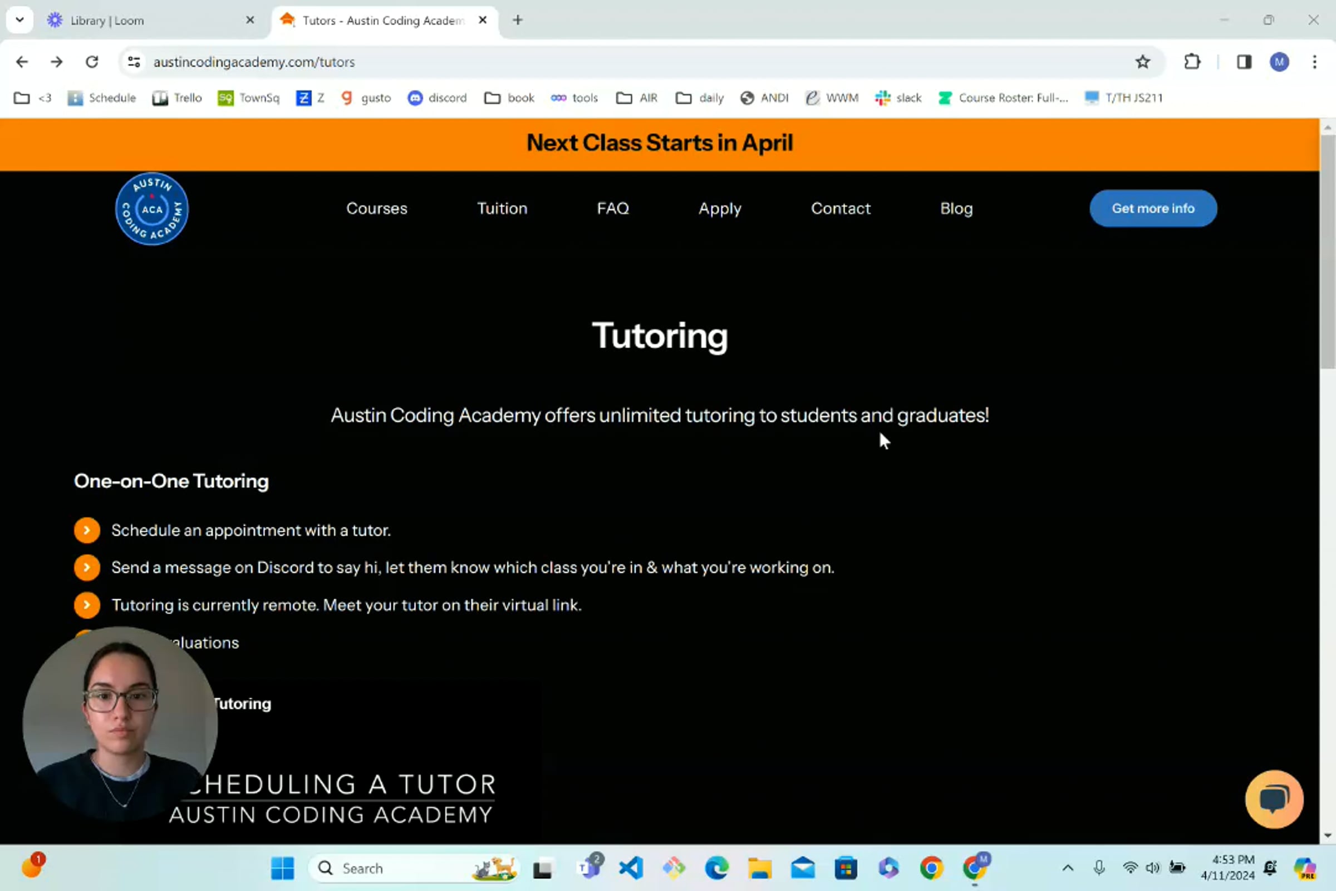
Task: Toggle the Chrome side panel icon
Action: [1244, 62]
